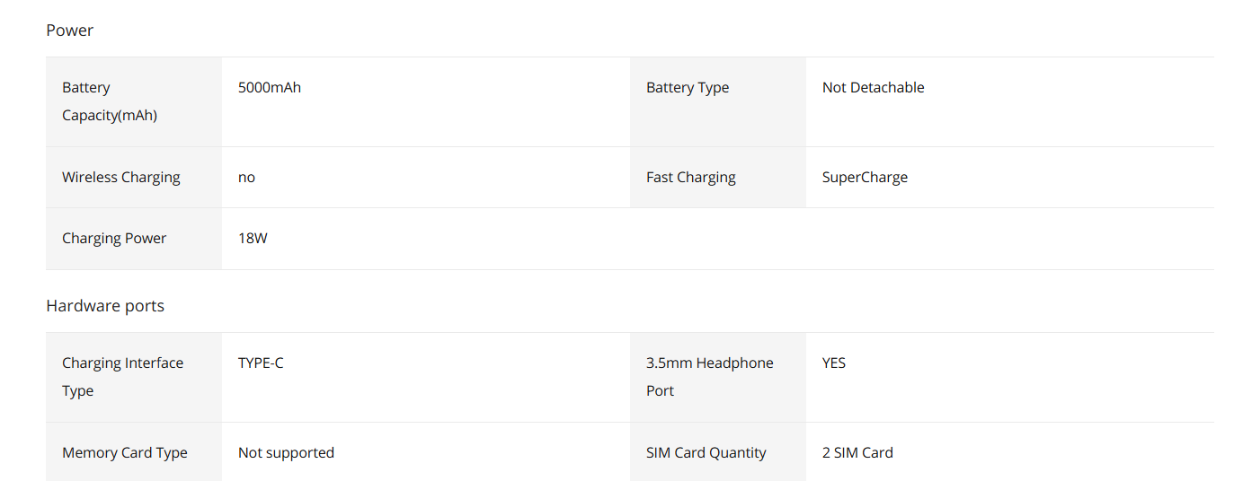The image size is (1234, 481).
Task: Click the 5000mAh battery value
Action: pyautogui.click(x=270, y=87)
